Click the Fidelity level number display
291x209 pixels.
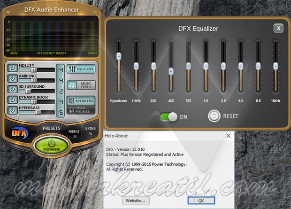61,70
